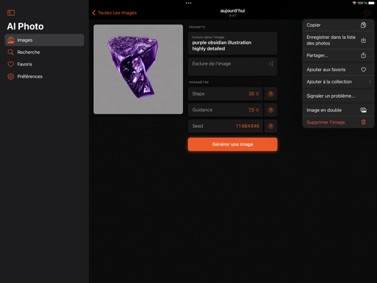Choose Supprimer l'image
This screenshot has width=377, height=283.
pyautogui.click(x=338, y=122)
